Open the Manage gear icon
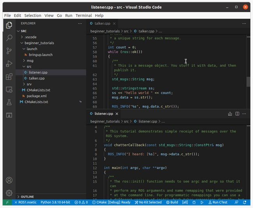This screenshot has width=253, height=208. (x=9, y=193)
